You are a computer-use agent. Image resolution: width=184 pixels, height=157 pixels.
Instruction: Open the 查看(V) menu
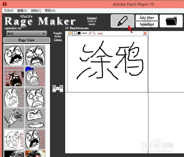tap(22, 11)
